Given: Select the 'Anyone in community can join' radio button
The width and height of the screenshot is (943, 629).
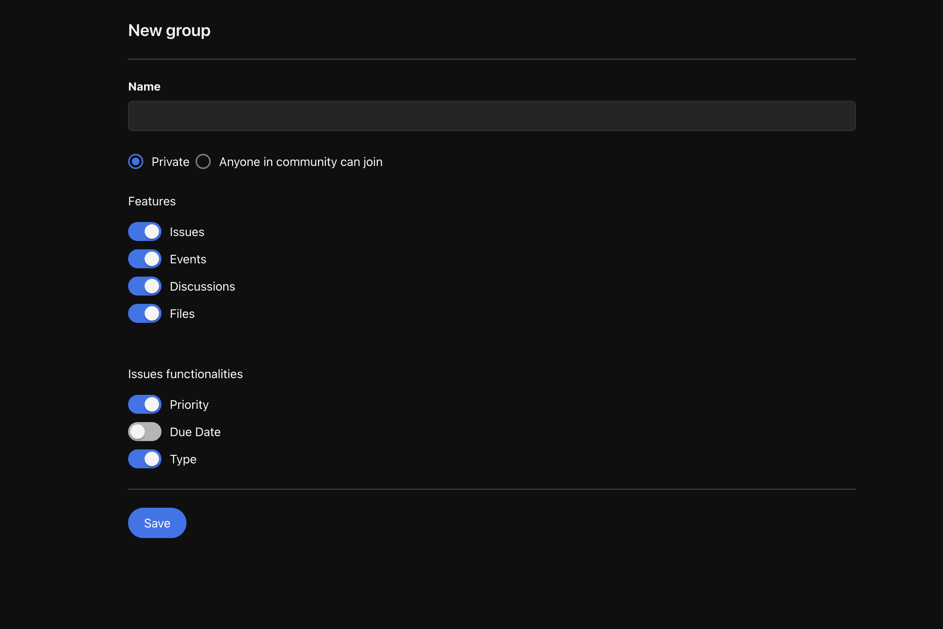Looking at the screenshot, I should click(x=203, y=162).
